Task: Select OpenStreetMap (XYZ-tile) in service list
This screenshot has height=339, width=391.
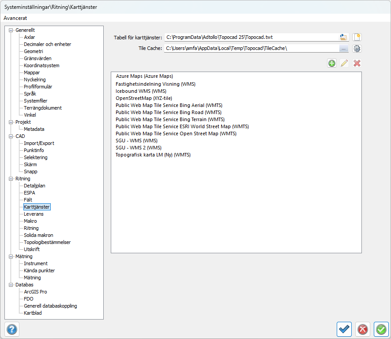Action: 143,98
